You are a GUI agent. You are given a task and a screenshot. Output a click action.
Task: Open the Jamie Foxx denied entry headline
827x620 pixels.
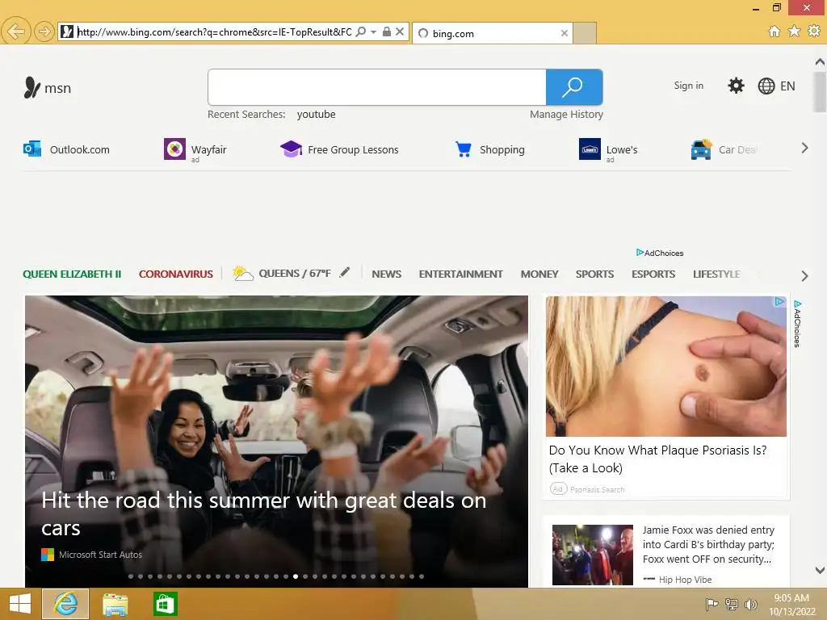click(x=708, y=545)
